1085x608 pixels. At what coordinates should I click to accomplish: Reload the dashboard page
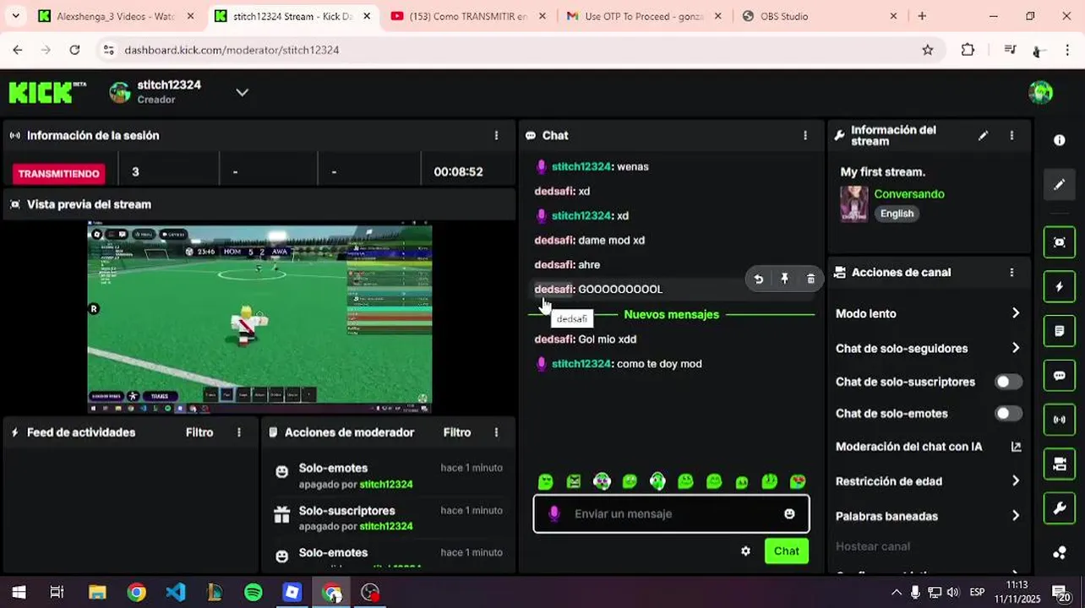point(74,50)
